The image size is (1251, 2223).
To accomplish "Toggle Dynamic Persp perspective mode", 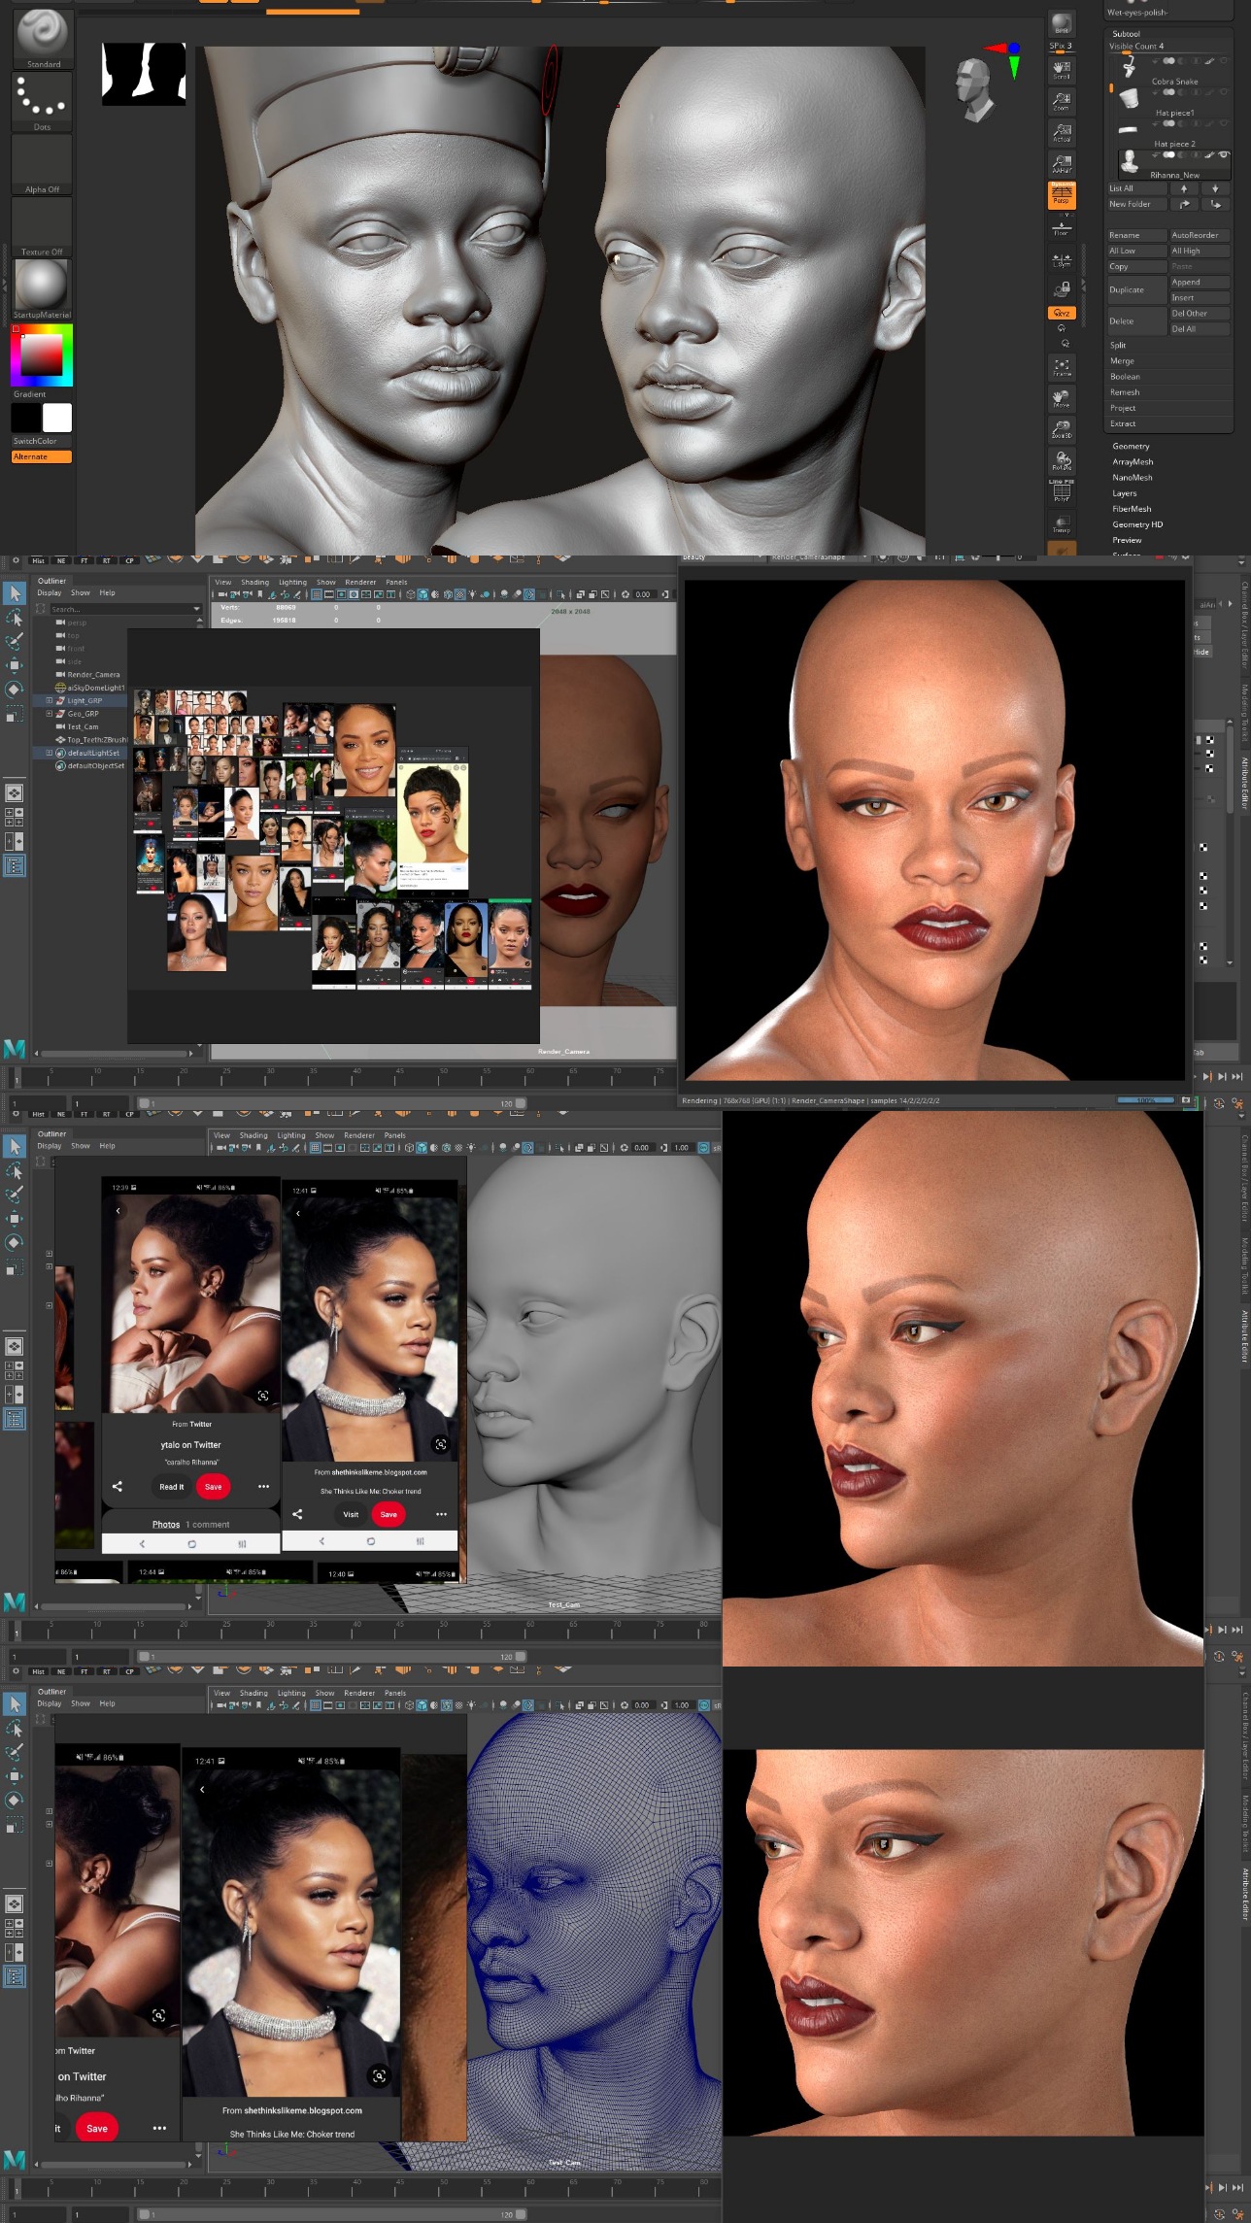I will (x=1062, y=194).
